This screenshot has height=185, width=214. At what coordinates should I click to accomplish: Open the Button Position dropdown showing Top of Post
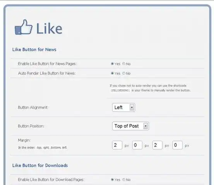tap(130, 126)
